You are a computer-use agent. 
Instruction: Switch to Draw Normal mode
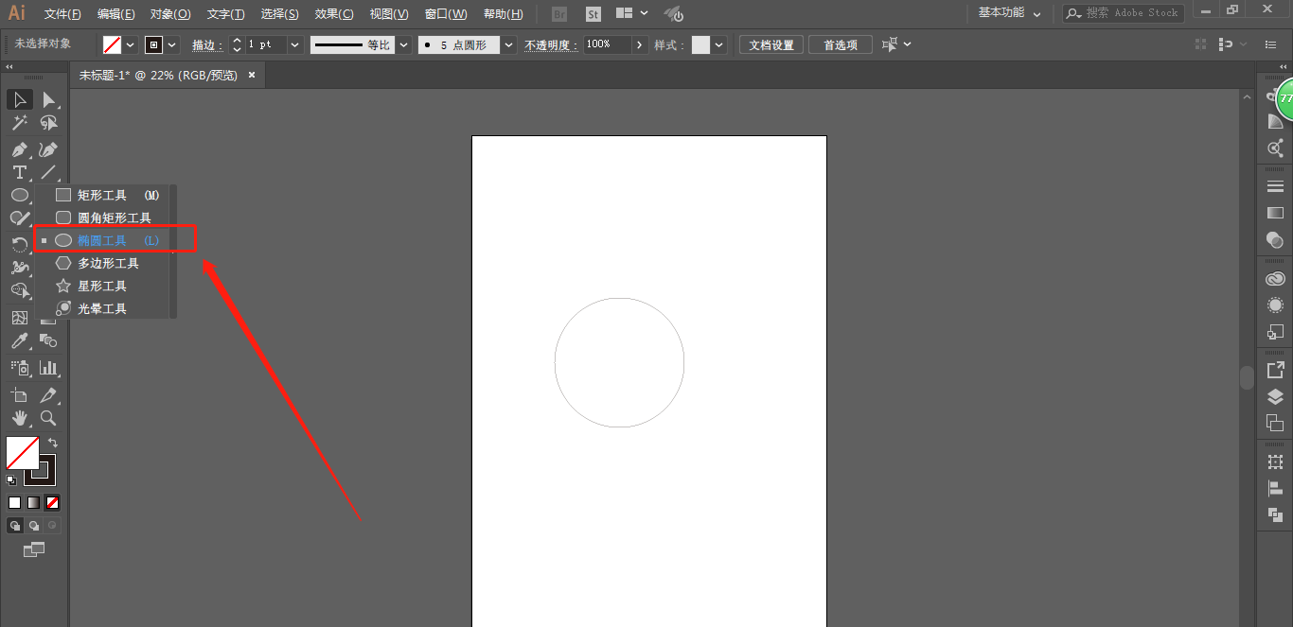pos(15,526)
